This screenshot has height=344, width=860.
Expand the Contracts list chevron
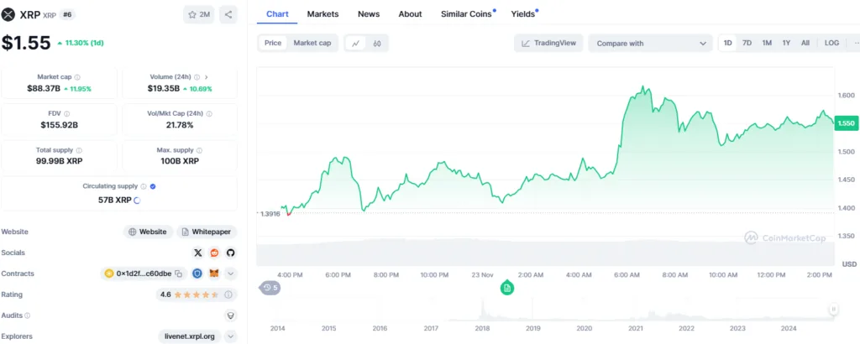click(x=231, y=274)
